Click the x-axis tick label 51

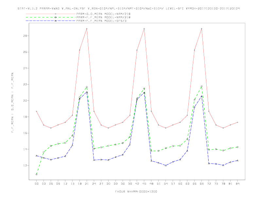pos(159,184)
